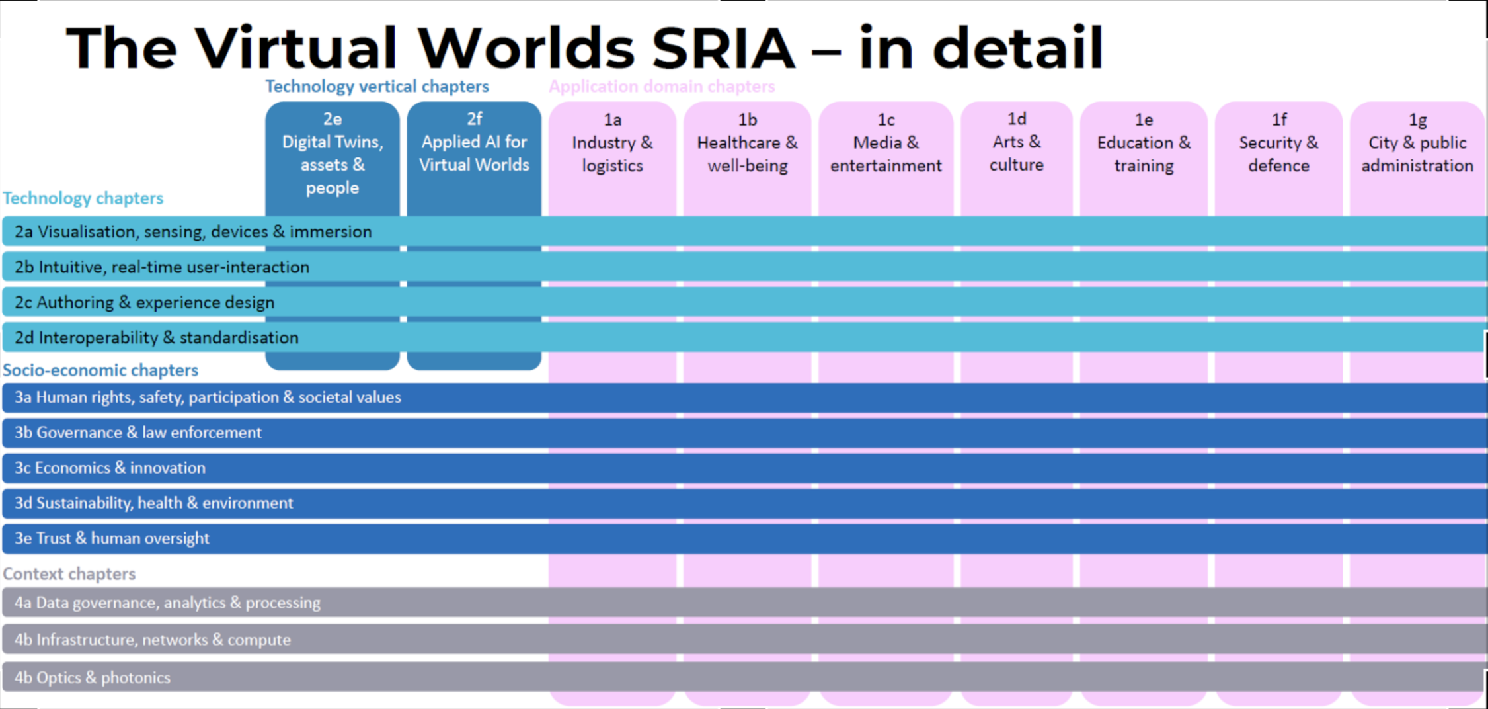Select the 2d Interoperability & standardisation bar
The image size is (1488, 709).
[x=157, y=338]
